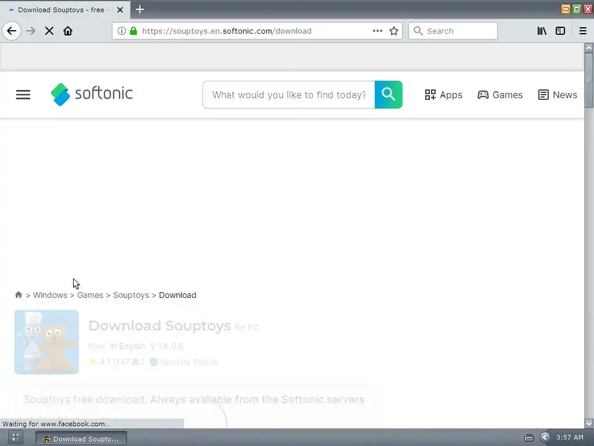
Task: Select Download Souptoys taskbar item
Action: tap(81, 439)
